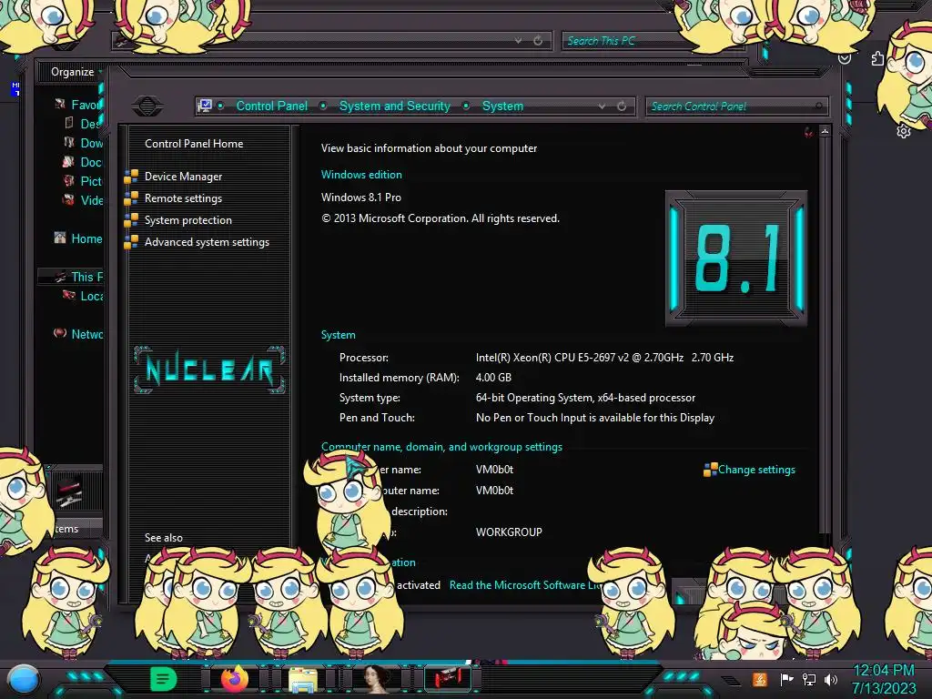932x699 pixels.
Task: Refresh the This PC explorer window
Action: (538, 40)
